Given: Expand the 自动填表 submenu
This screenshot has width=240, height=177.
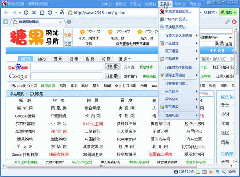Looking at the screenshot, I should [197, 59].
